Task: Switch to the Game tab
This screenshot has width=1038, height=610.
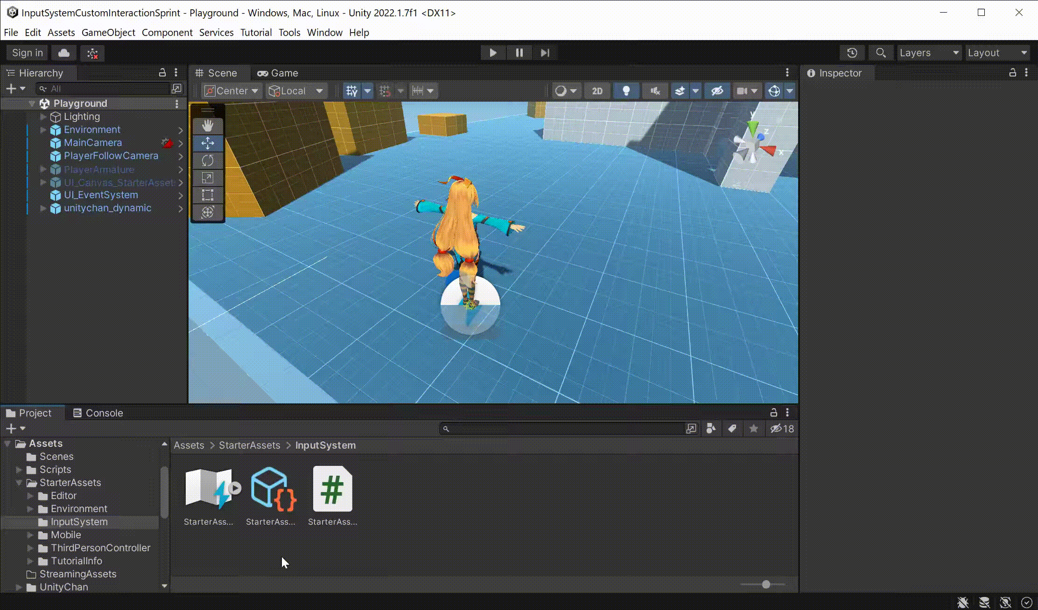Action: pyautogui.click(x=278, y=73)
